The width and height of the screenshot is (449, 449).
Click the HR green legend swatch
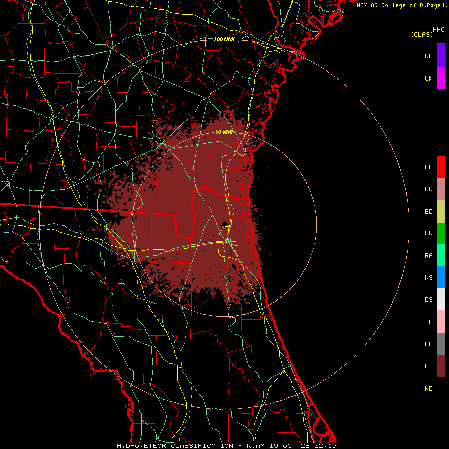point(441,233)
